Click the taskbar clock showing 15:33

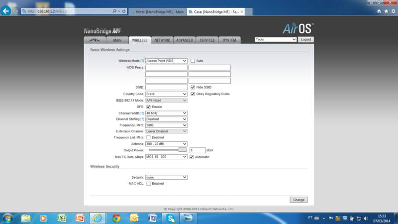382,219
